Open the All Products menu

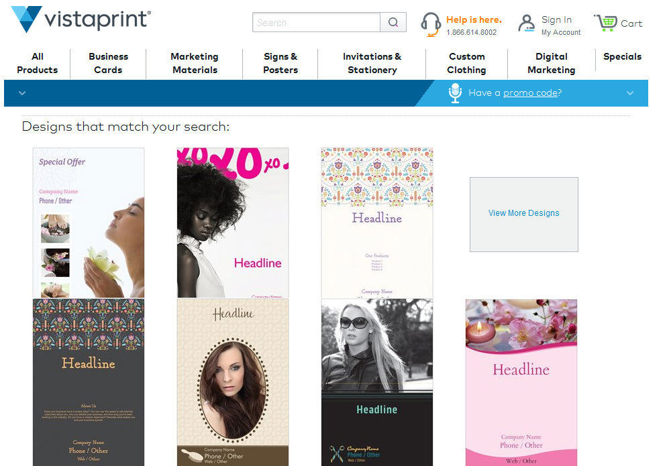[38, 63]
